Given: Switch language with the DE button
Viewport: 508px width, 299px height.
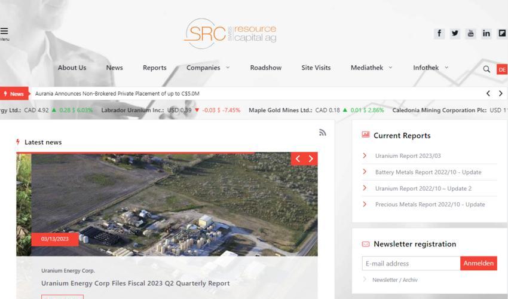Looking at the screenshot, I should (502, 69).
